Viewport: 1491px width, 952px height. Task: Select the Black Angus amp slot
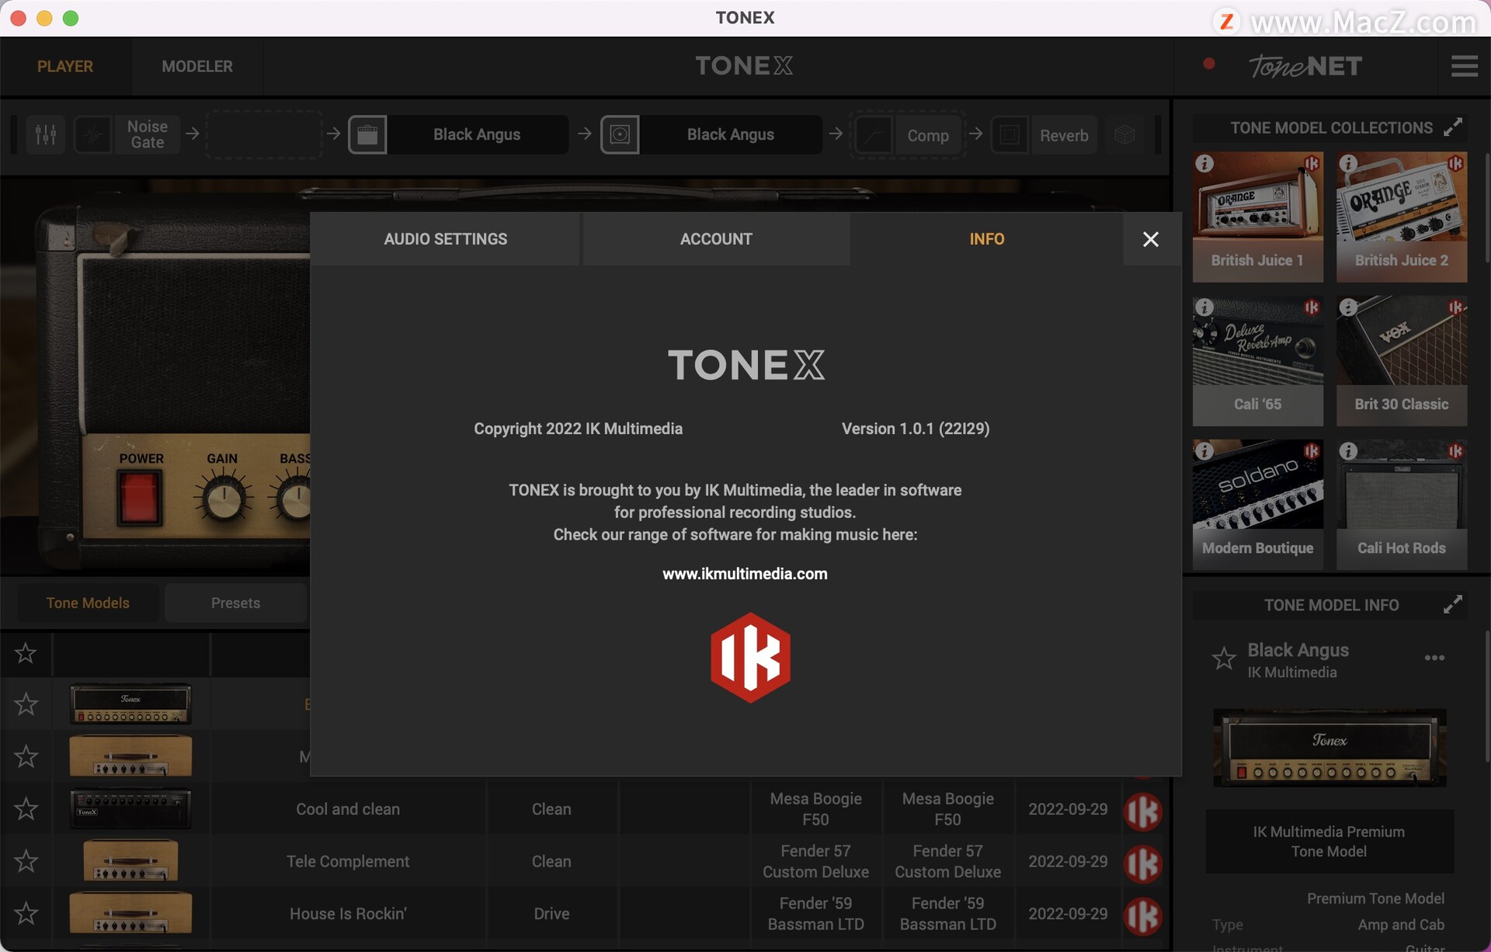pyautogui.click(x=477, y=135)
